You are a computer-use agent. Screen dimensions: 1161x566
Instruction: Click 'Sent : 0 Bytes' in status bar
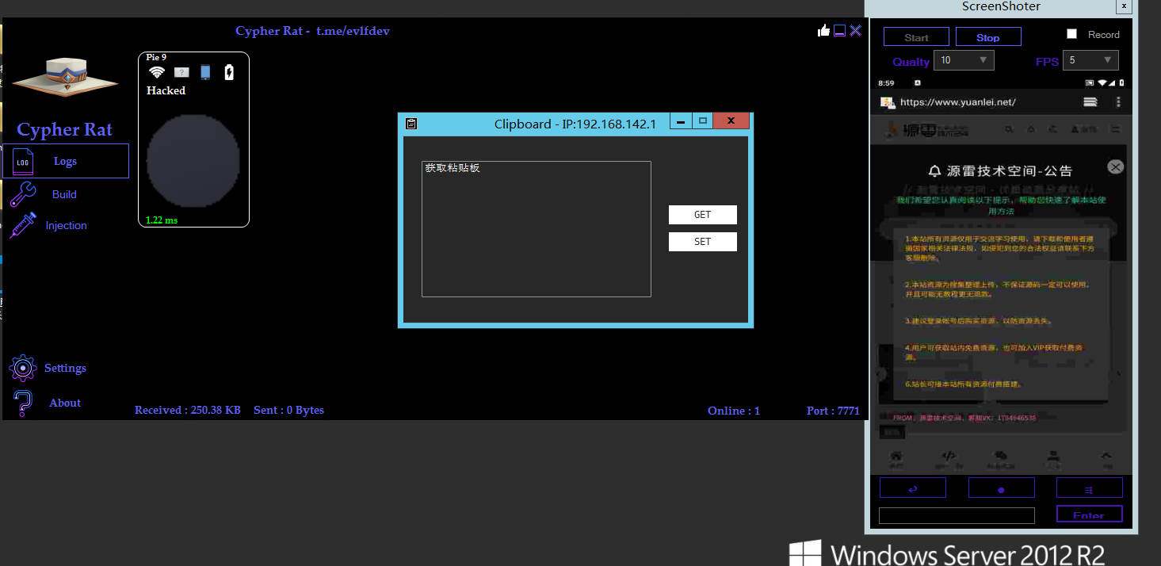coord(288,410)
